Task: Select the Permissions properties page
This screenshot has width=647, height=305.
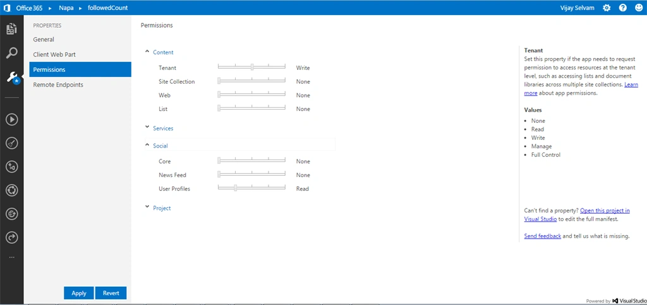Action: coord(80,69)
